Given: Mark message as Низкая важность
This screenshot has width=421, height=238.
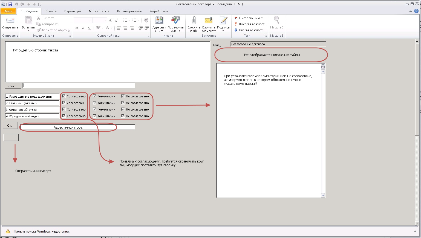Looking at the screenshot, I should [249, 30].
